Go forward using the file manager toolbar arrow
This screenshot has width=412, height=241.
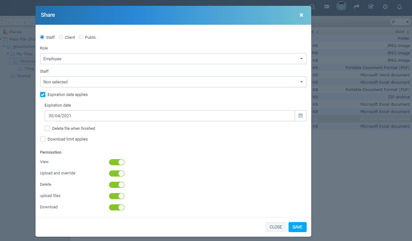coord(17,22)
